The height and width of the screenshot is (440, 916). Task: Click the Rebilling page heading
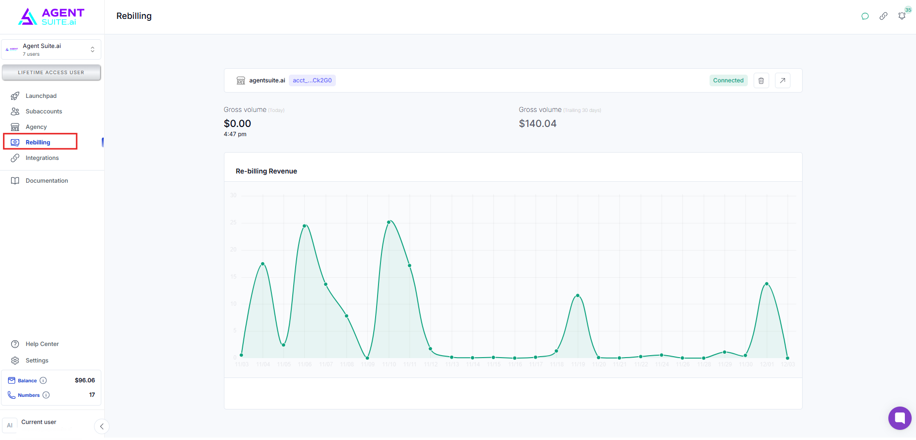coord(134,16)
